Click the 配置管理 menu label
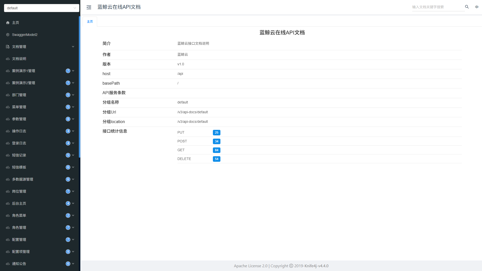This screenshot has width=482, height=271. click(x=19, y=240)
